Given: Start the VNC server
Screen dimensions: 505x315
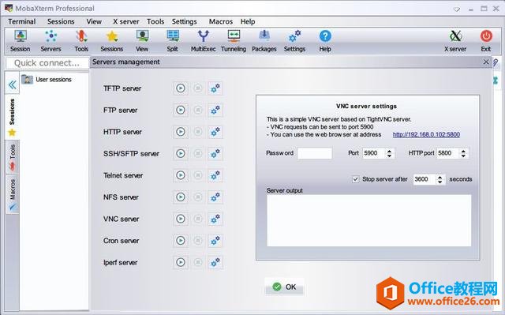Looking at the screenshot, I should pos(181,219).
